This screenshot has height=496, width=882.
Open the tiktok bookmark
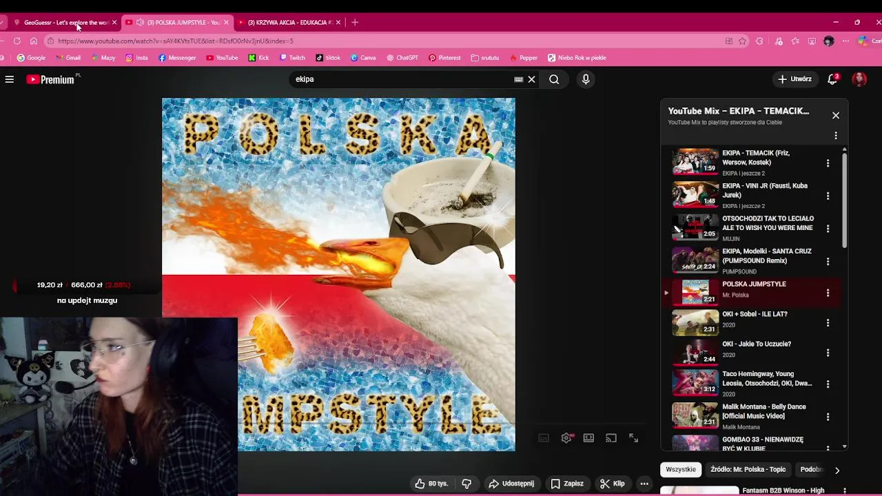pyautogui.click(x=328, y=58)
